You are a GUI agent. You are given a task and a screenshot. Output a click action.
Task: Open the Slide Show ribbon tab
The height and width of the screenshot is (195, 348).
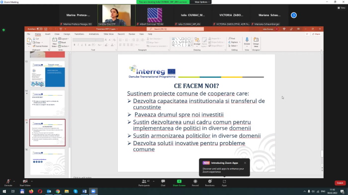108,34
